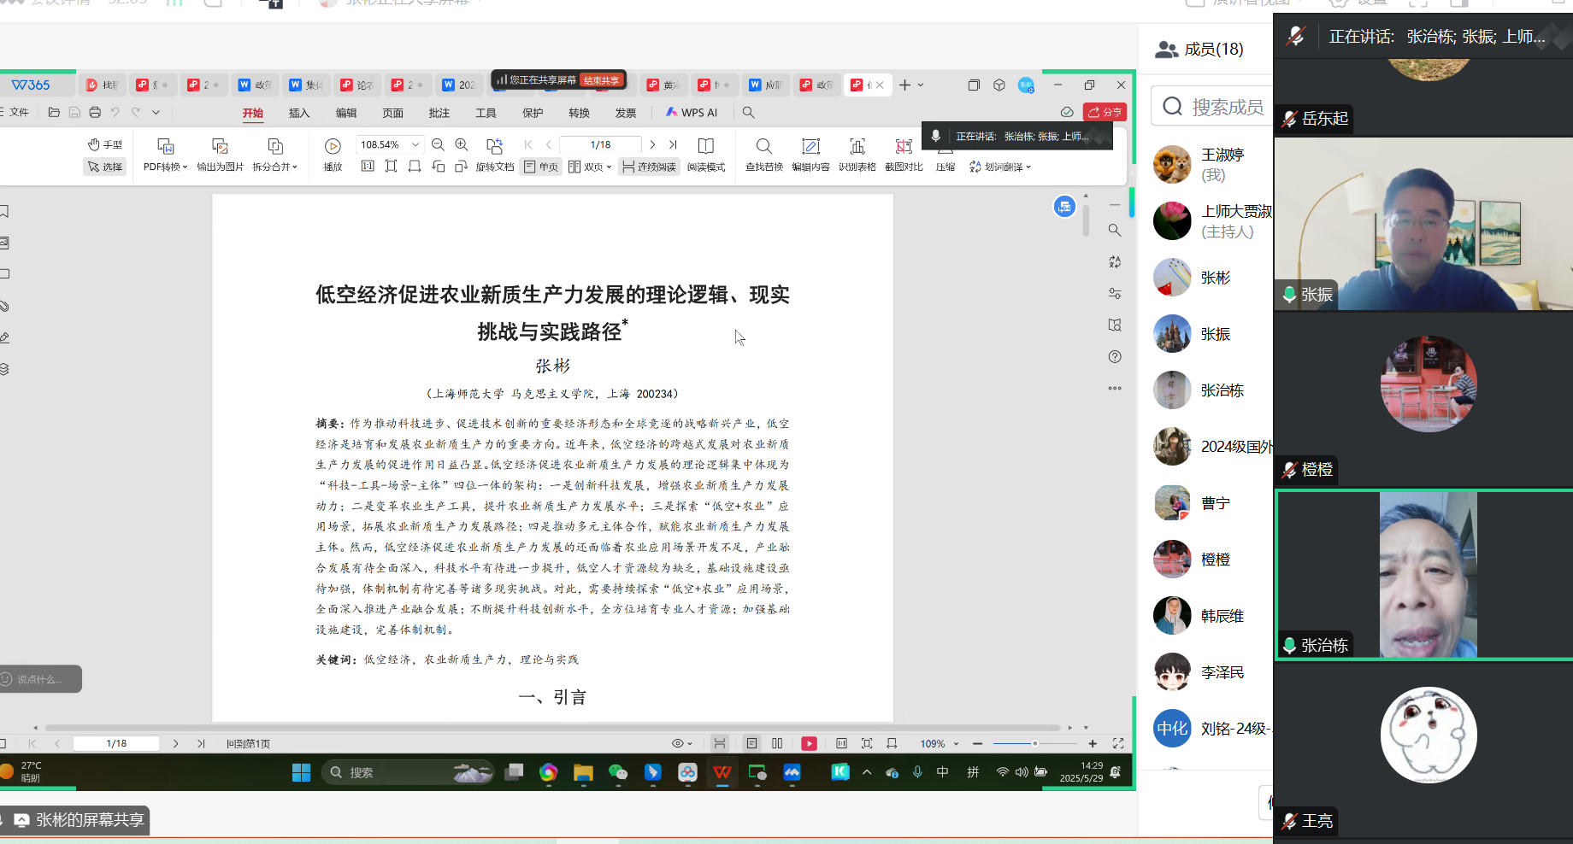Select the hand tool (手型)
Image resolution: width=1573 pixels, height=844 pixels.
click(x=104, y=144)
